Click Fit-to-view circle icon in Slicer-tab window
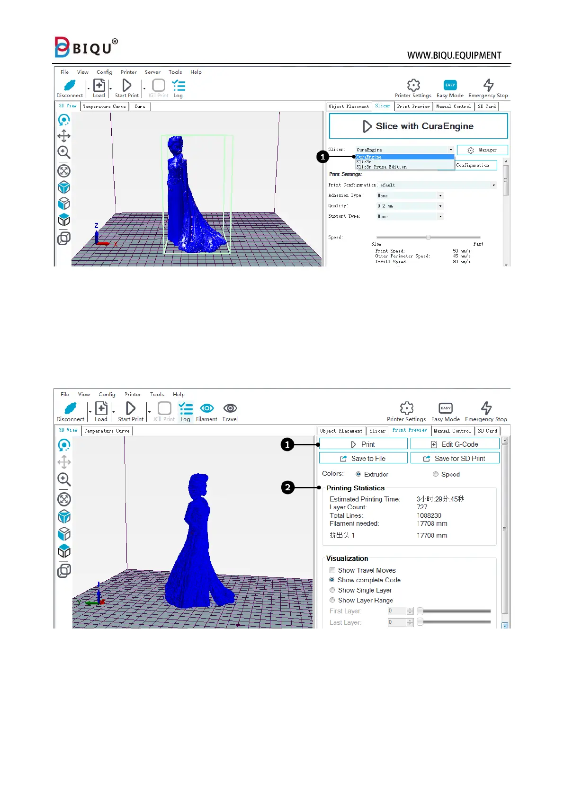Viewport: 564px width, 797px height. click(64, 171)
